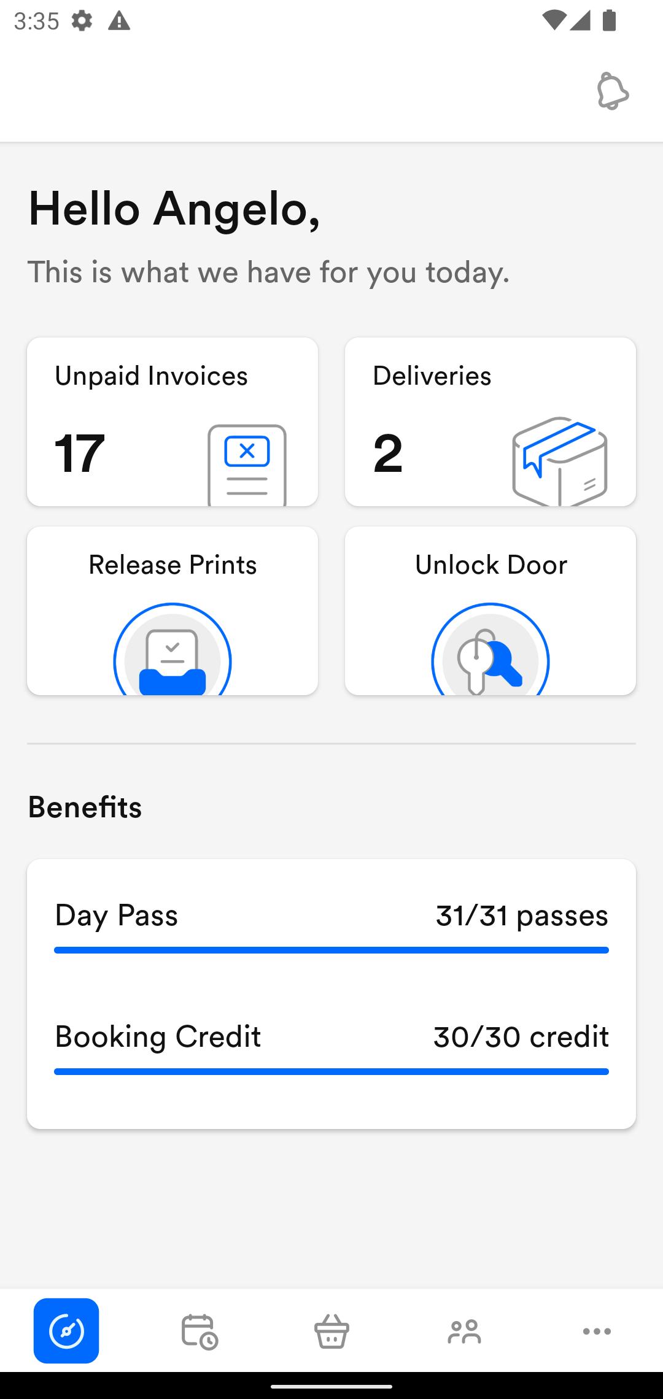Tap the 3:35 status bar clock
This screenshot has height=1399, width=663.
click(x=36, y=21)
